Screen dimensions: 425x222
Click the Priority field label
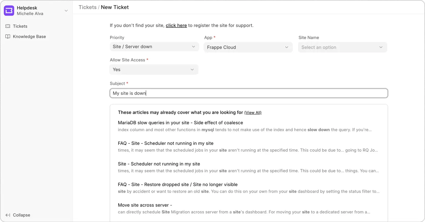(x=117, y=38)
